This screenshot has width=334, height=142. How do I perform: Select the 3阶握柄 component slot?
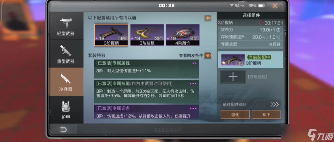pos(111,35)
